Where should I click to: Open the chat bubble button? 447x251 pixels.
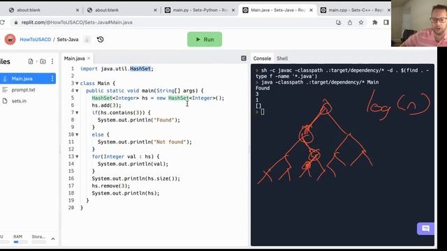pos(425,229)
